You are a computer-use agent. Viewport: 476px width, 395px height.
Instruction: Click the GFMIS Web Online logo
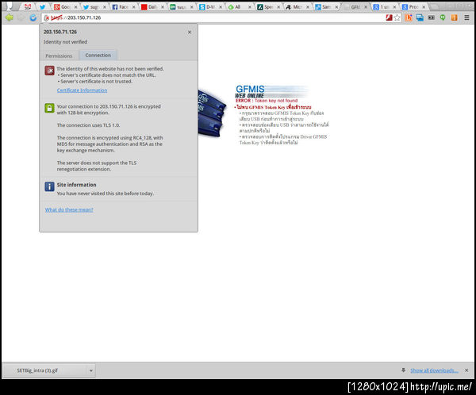271,91
